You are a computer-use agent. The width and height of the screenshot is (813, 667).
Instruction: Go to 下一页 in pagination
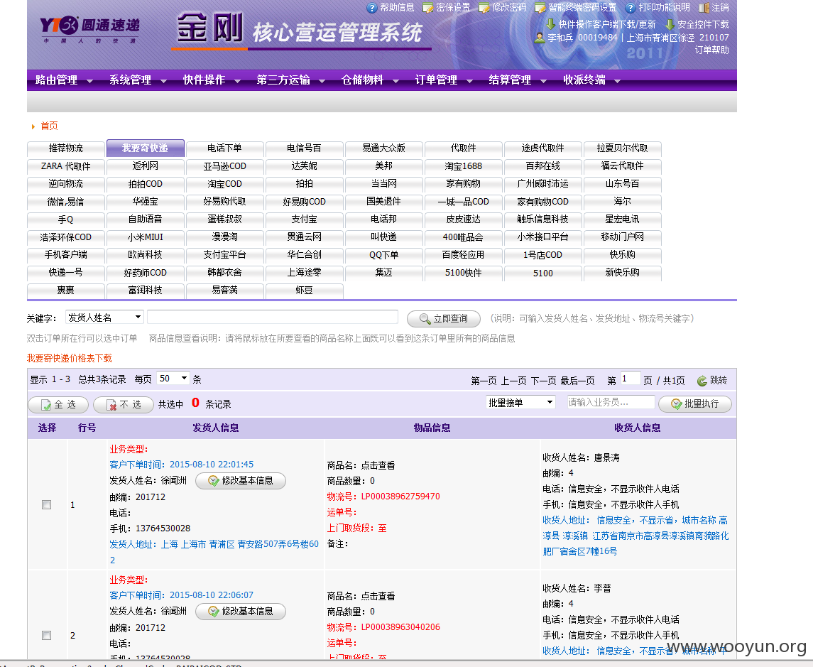(x=543, y=381)
